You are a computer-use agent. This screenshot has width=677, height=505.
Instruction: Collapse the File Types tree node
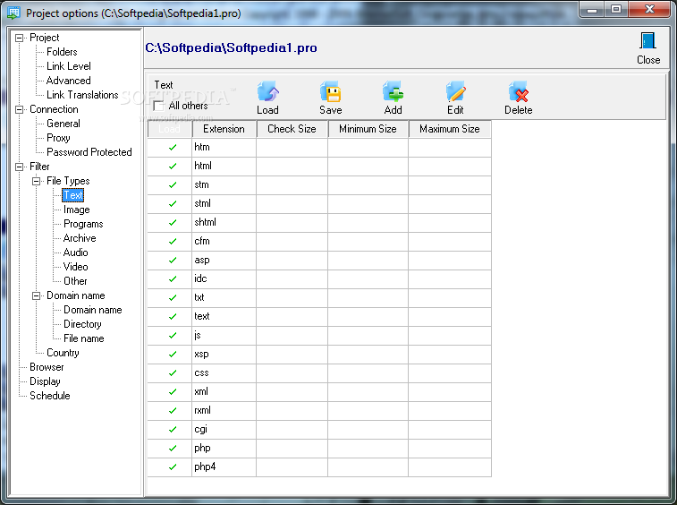(x=37, y=181)
